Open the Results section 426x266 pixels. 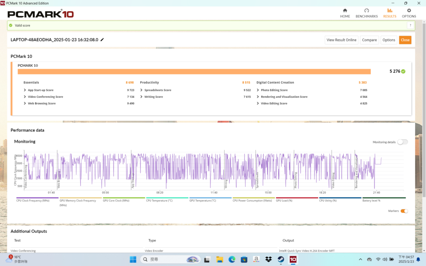(x=389, y=13)
